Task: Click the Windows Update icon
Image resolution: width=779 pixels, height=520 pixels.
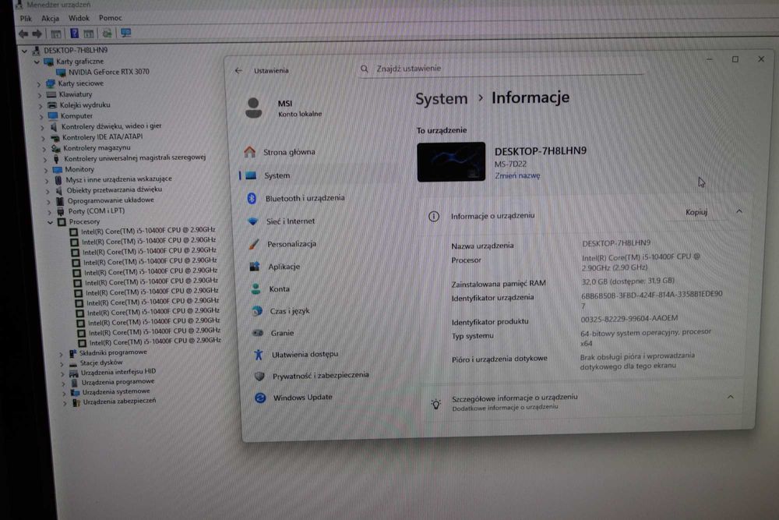Action: coord(260,398)
